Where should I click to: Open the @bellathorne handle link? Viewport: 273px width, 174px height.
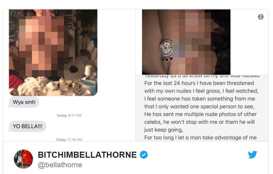60,165
